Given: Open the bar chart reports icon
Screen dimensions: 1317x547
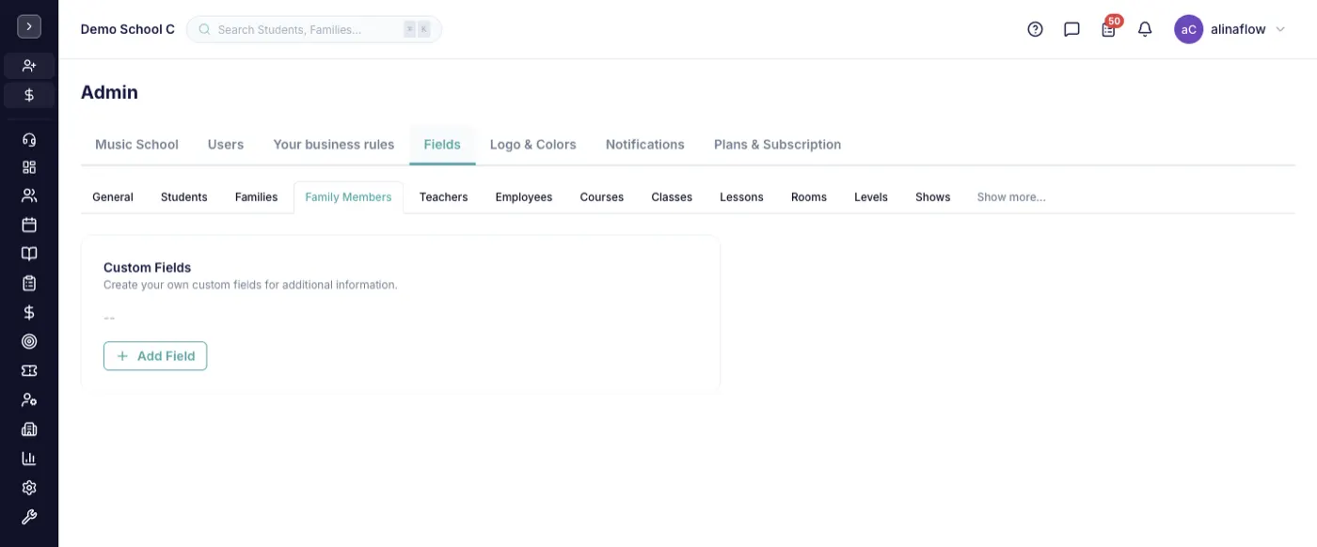Looking at the screenshot, I should click(29, 459).
